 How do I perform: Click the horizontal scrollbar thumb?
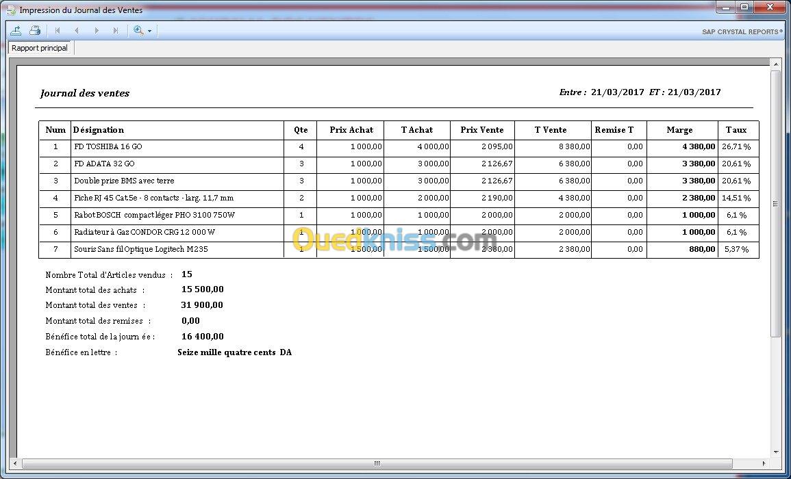point(377,463)
